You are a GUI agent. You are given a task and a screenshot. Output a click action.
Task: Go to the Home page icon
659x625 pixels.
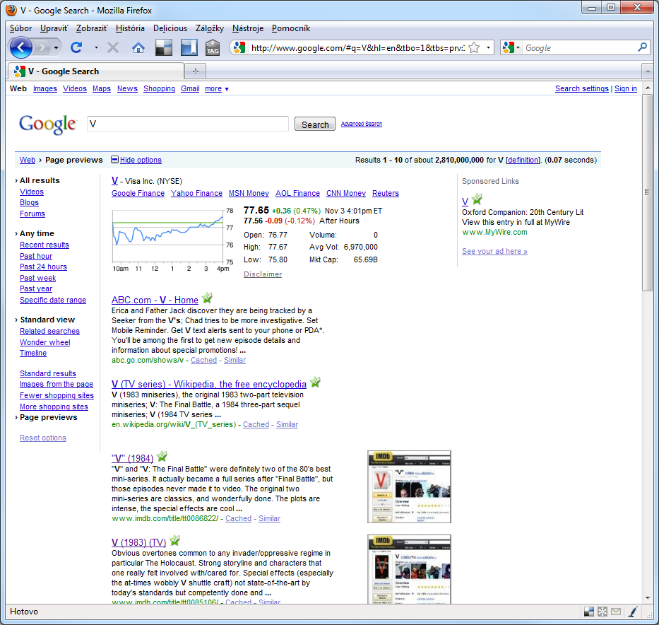pyautogui.click(x=138, y=48)
